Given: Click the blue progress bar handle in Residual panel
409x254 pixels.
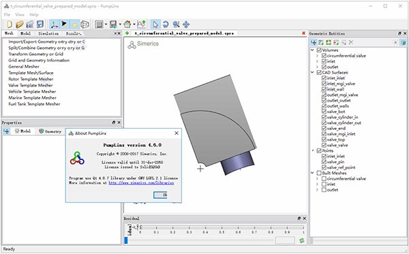Looking at the screenshot, I should (x=126, y=240).
